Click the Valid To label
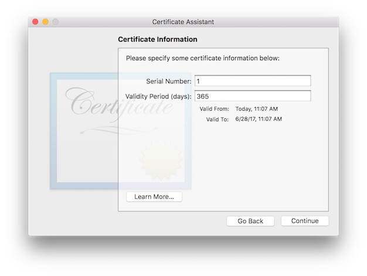The image size is (367, 276). pos(217,120)
